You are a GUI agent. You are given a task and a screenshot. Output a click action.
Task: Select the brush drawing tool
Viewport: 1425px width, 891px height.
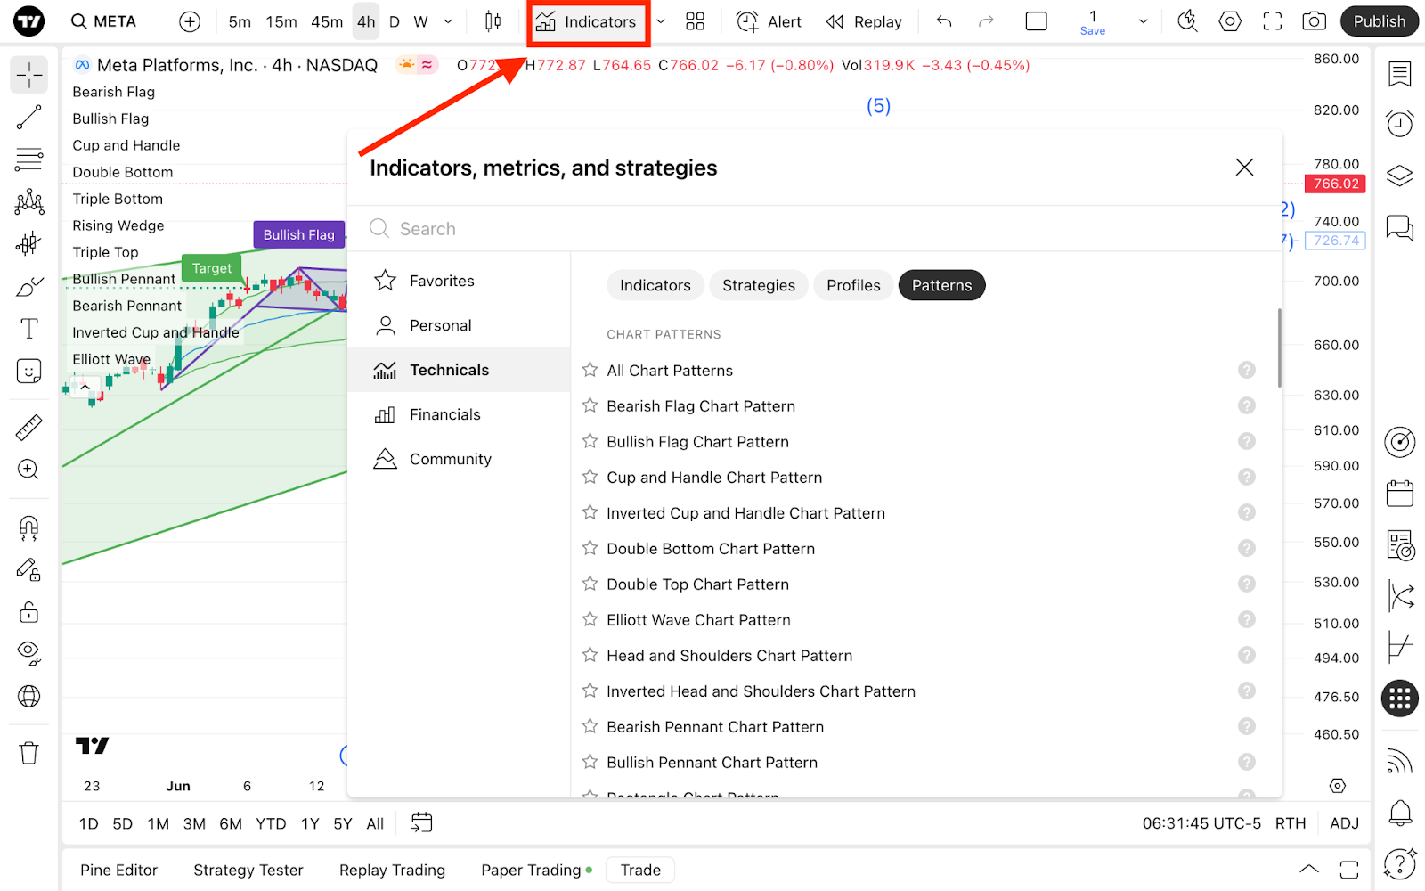pyautogui.click(x=28, y=287)
